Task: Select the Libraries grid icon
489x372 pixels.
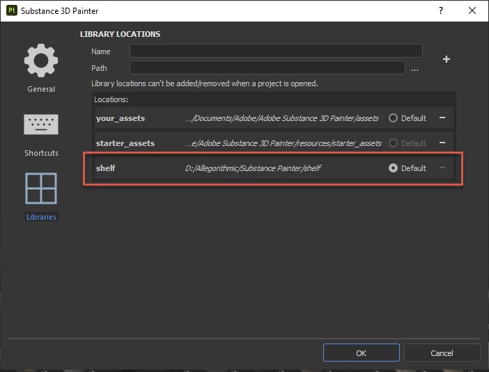Action: click(41, 188)
